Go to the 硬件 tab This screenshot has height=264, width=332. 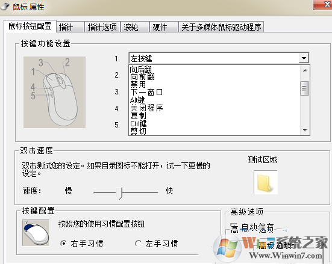pos(164,27)
